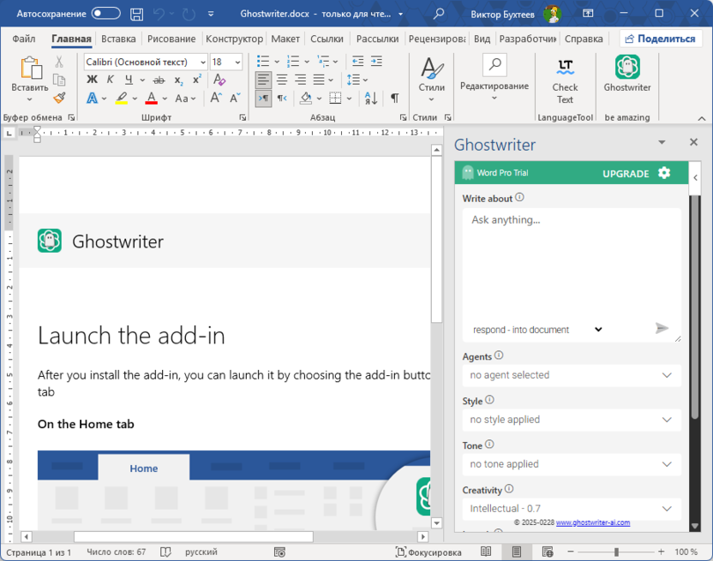Click the UPGRADE button
Screen dimensions: 713x561
pyautogui.click(x=626, y=173)
